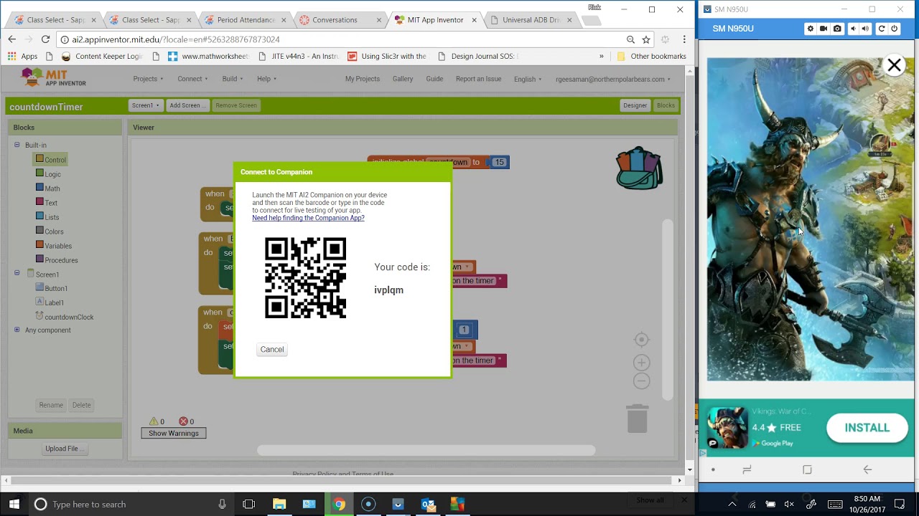Collapse the Screen1 tree node

pos(17,273)
